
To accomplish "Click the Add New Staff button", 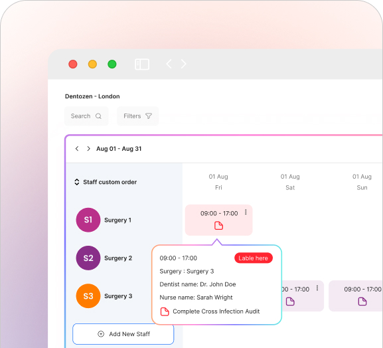I will 123,334.
